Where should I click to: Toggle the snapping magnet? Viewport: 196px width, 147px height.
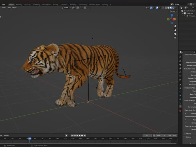(78, 8)
